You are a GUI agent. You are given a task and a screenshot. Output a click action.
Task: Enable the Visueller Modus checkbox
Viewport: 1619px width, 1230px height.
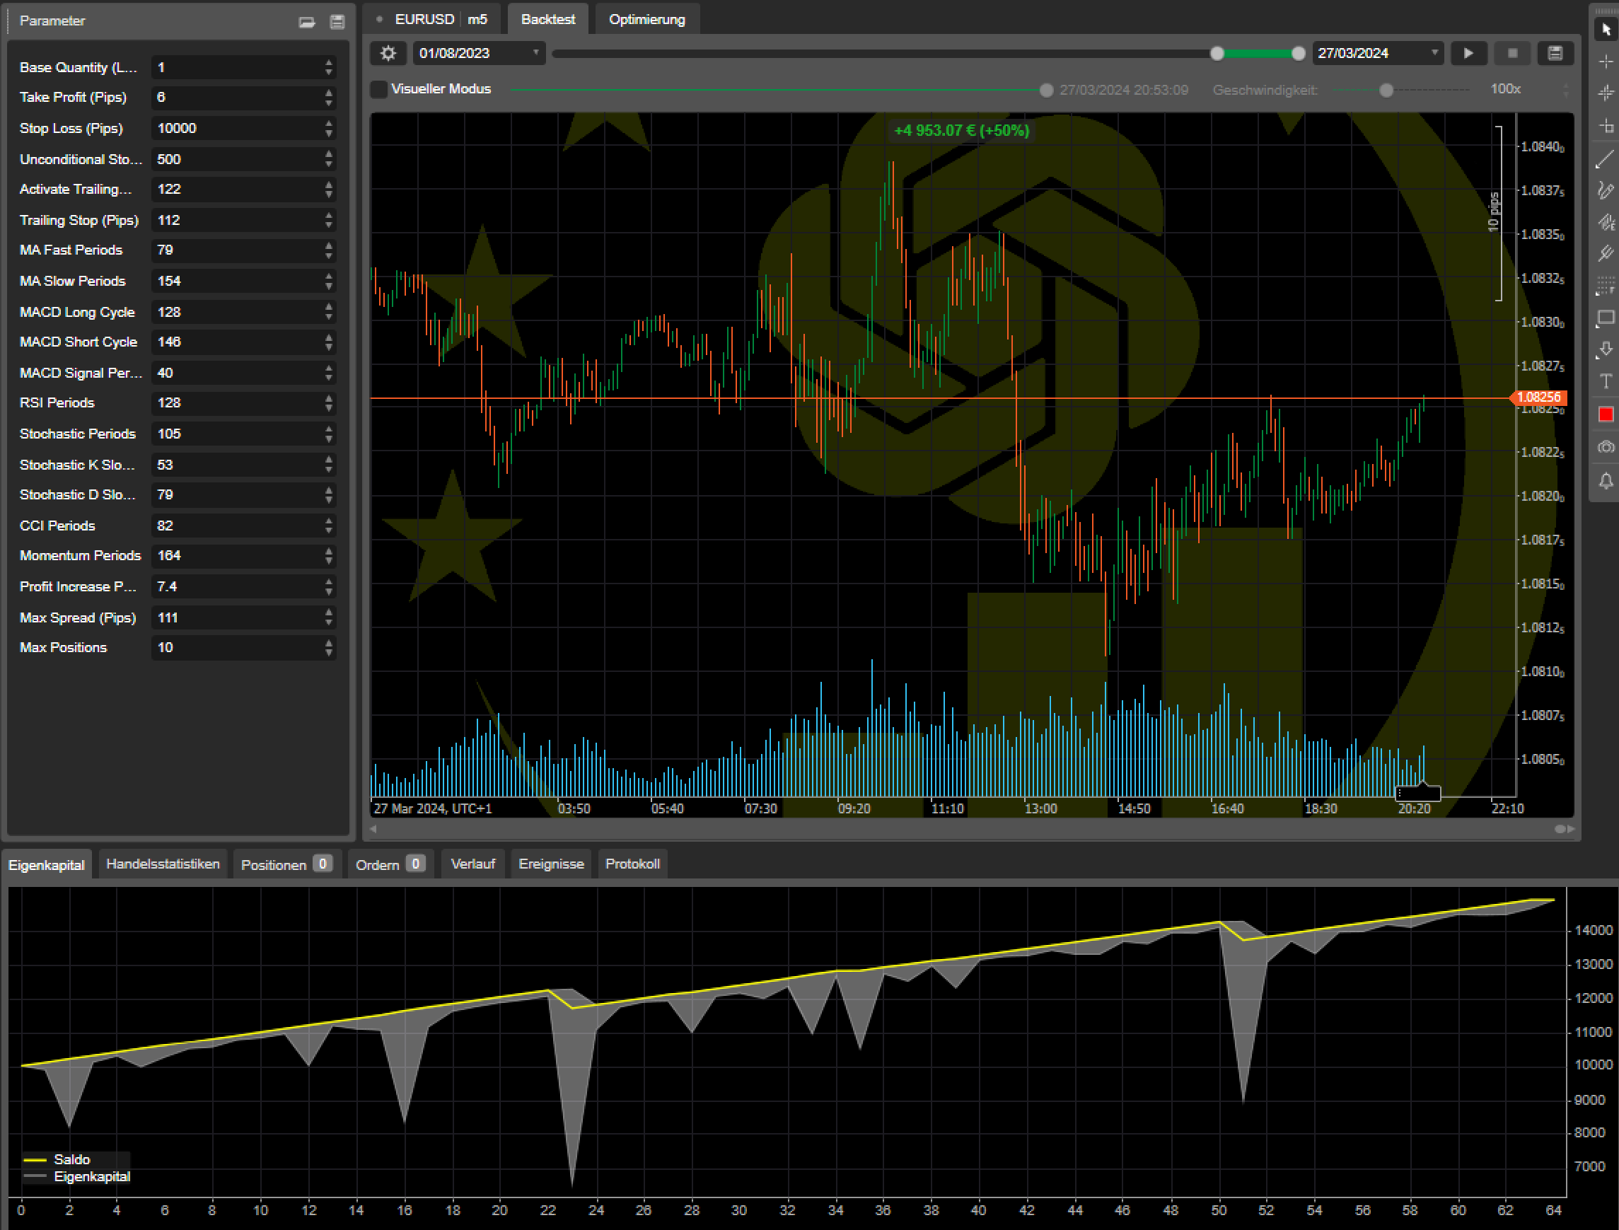click(x=378, y=89)
